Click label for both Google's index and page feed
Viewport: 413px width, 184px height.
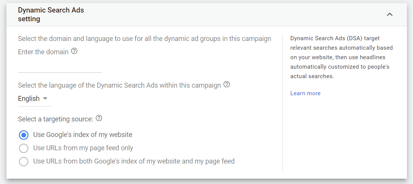pos(134,161)
